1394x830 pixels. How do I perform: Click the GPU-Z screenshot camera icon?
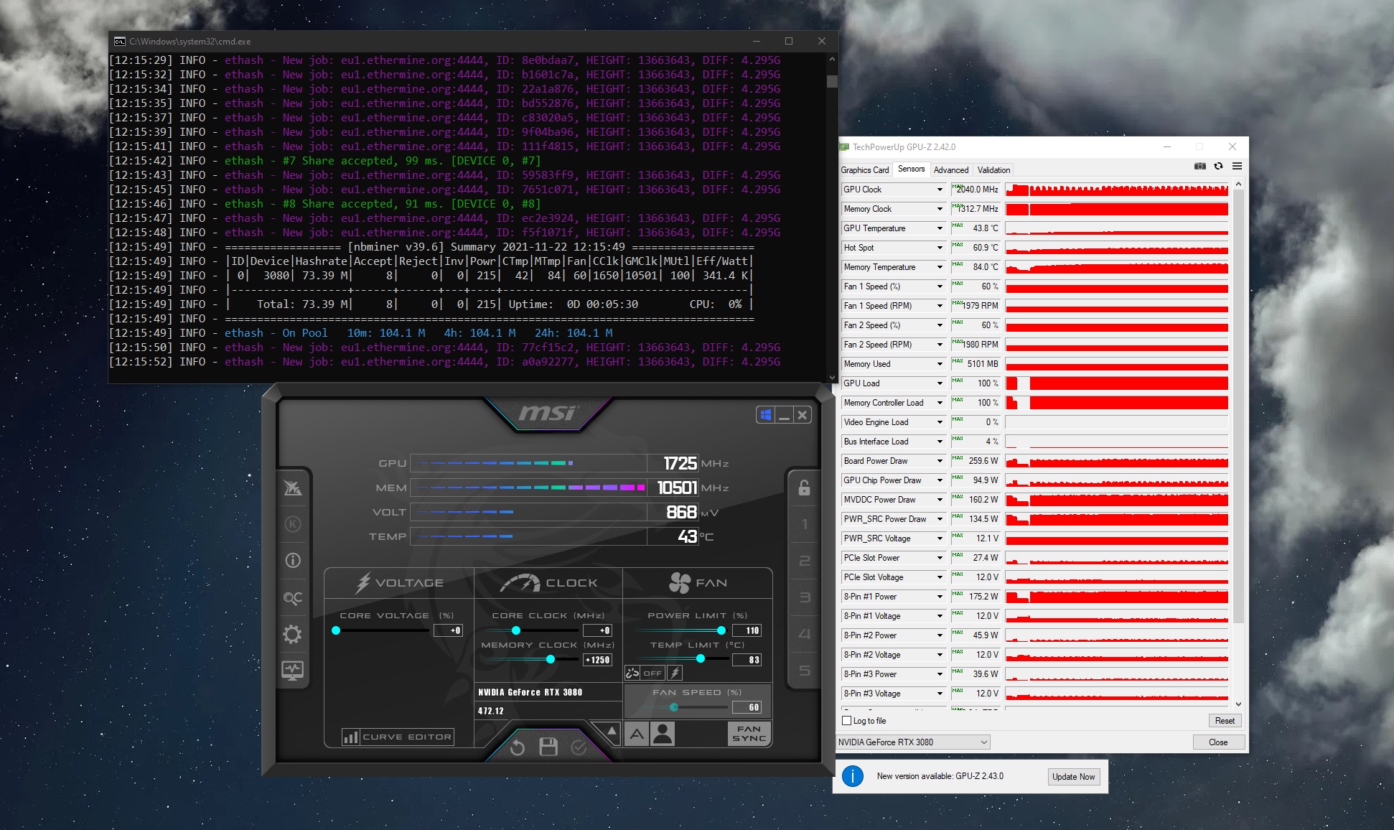point(1199,166)
